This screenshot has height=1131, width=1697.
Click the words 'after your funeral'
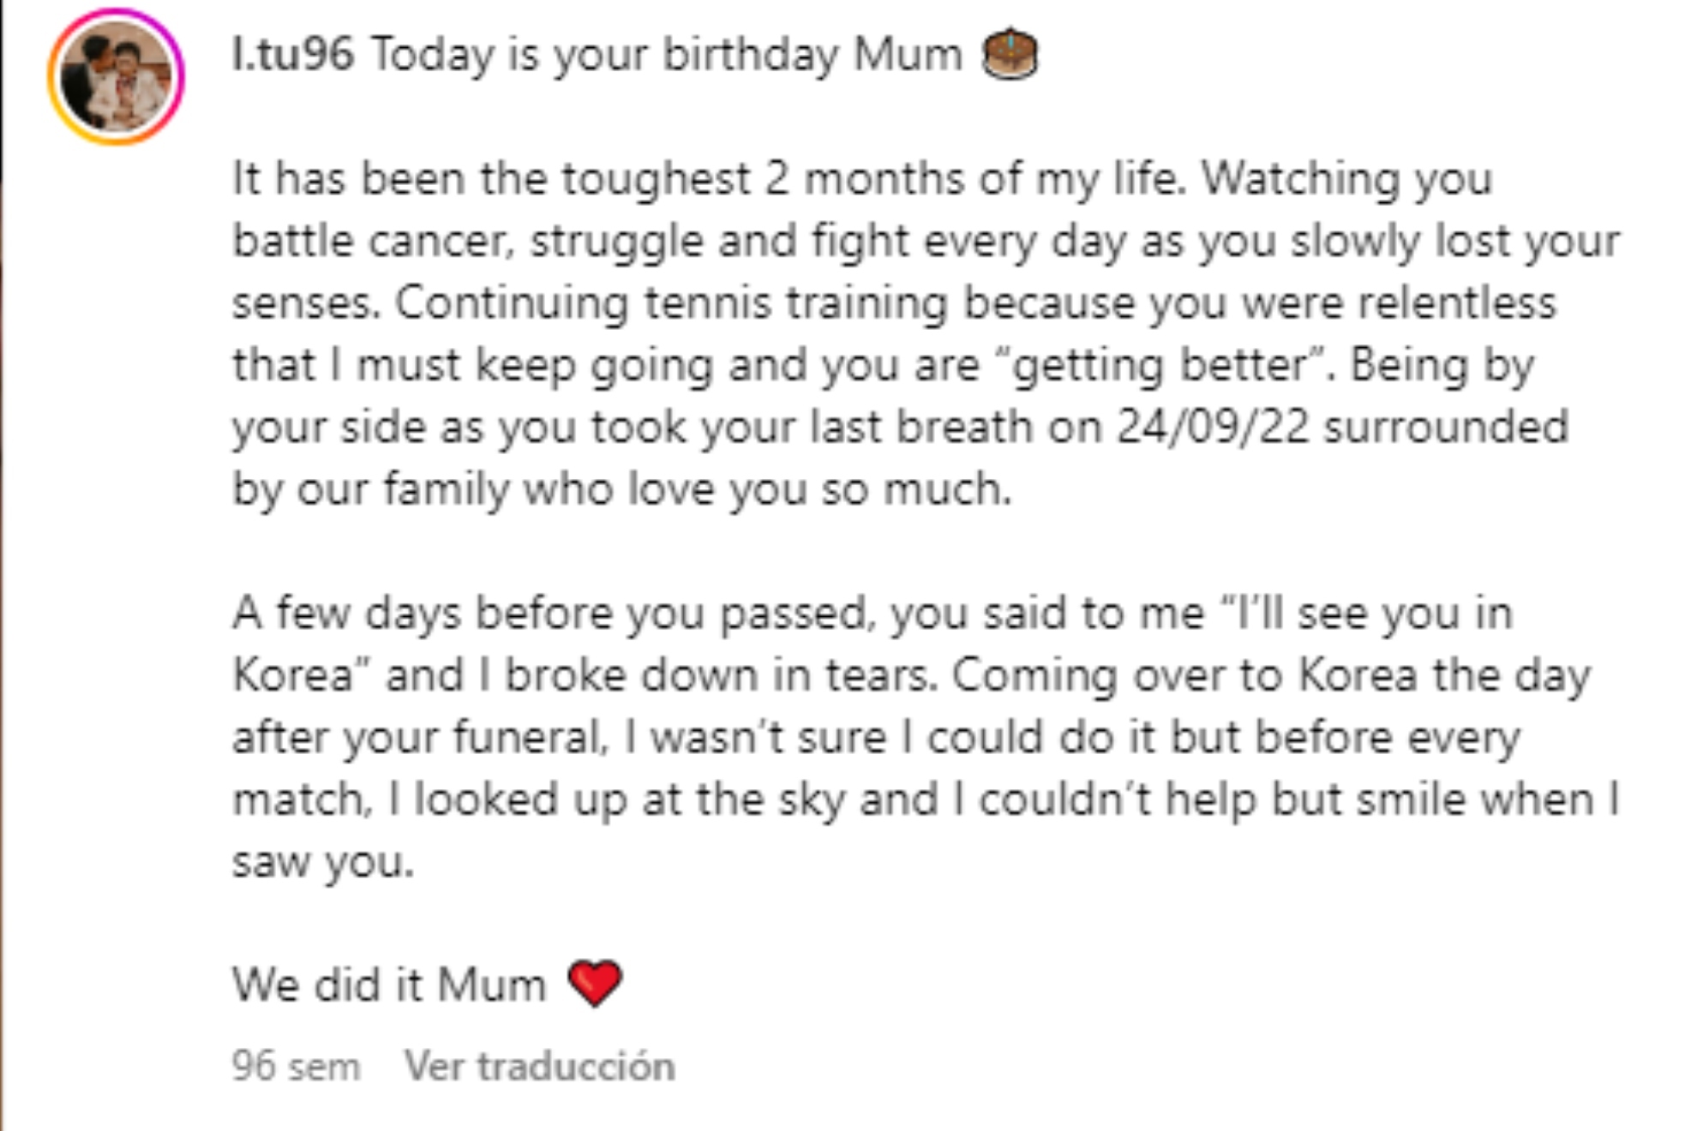[418, 738]
